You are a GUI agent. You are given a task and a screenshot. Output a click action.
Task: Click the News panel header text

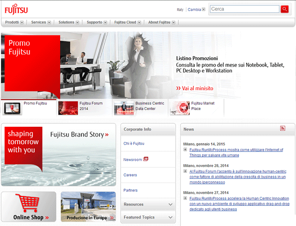(x=188, y=129)
